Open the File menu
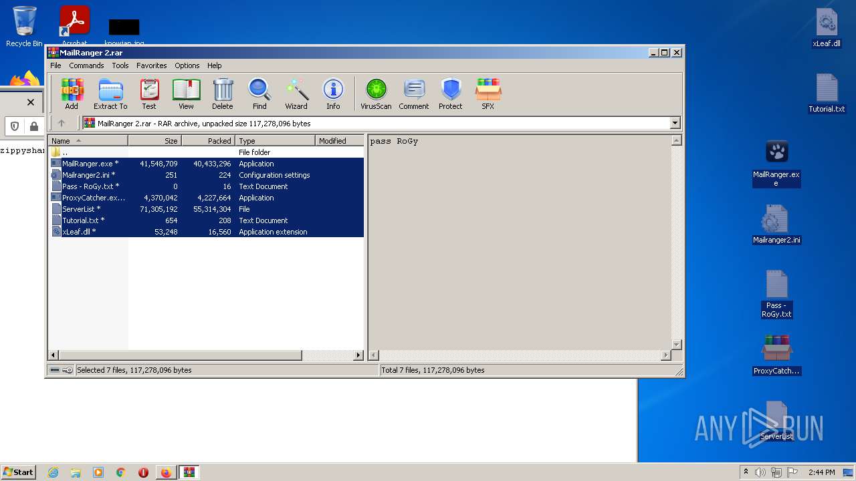The height and width of the screenshot is (481, 856). click(56, 65)
